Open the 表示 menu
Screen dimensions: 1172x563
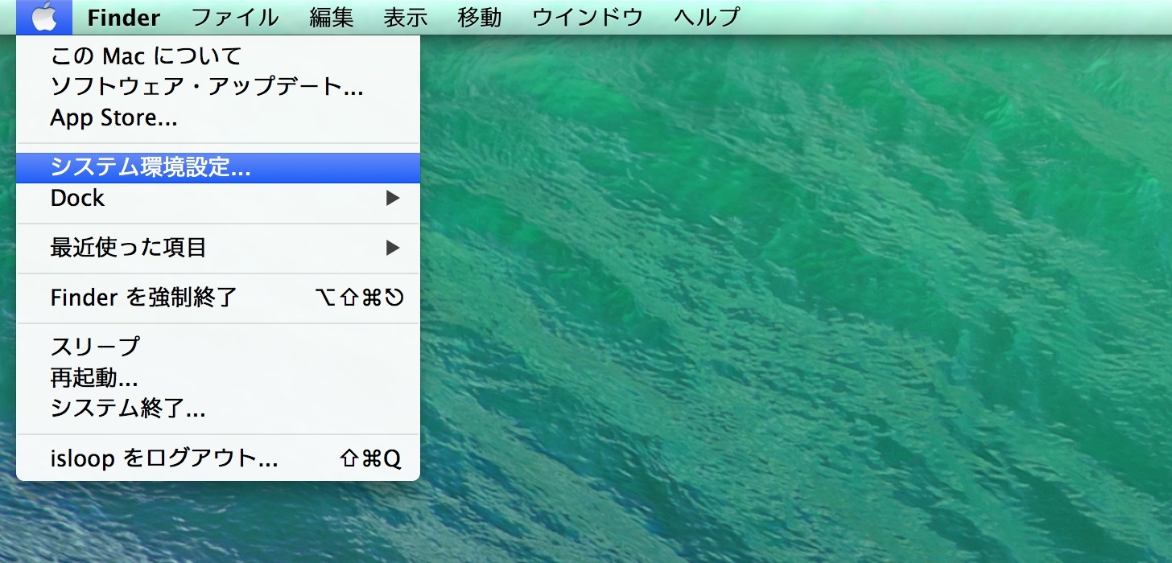pyautogui.click(x=406, y=17)
